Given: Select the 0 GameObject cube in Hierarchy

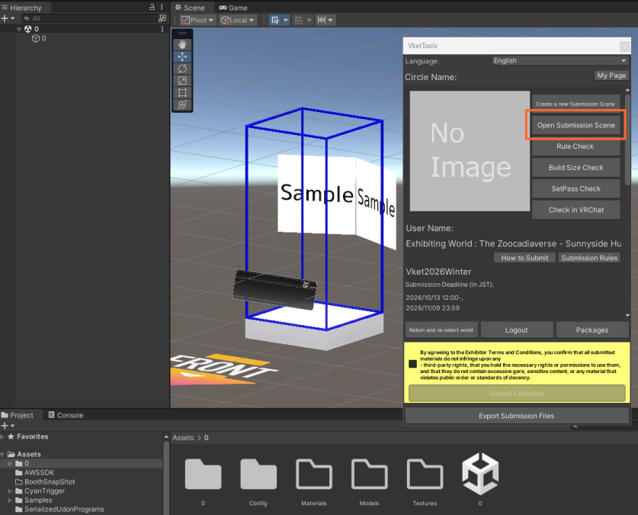Looking at the screenshot, I should point(39,38).
